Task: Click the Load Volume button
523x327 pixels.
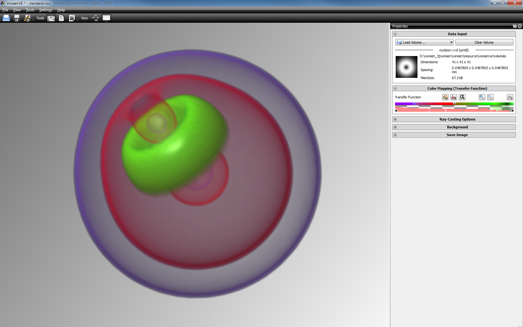Action: [x=422, y=42]
